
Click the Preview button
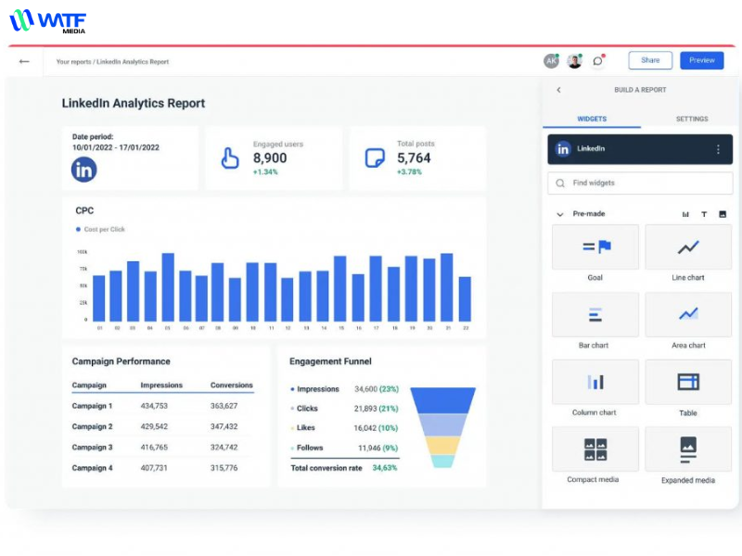click(702, 60)
